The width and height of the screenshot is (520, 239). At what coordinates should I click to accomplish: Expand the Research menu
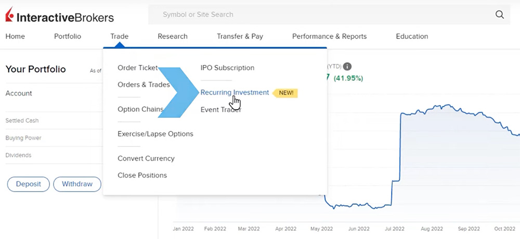[x=173, y=36]
